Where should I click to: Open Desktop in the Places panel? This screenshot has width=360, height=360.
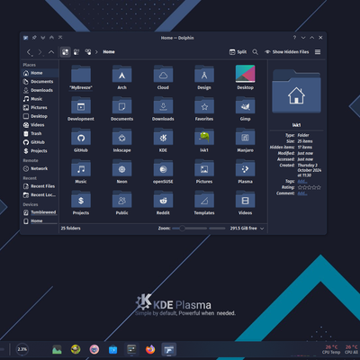click(40, 116)
